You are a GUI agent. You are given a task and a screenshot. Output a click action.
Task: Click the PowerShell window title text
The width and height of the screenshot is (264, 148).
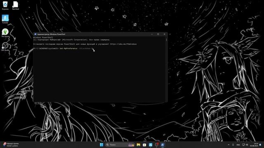coord(51,34)
